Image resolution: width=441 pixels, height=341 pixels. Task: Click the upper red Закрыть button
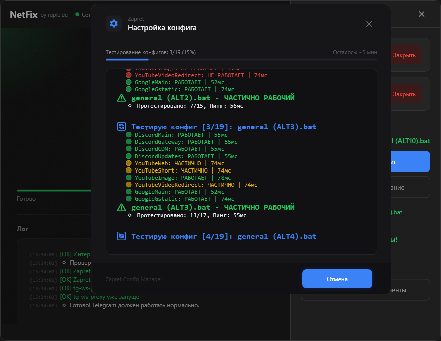tap(404, 55)
